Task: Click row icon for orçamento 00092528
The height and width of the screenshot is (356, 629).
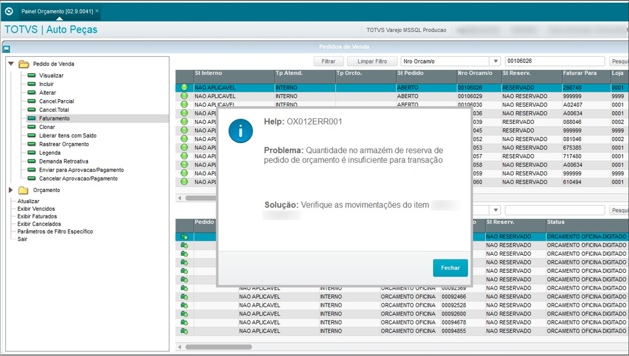Action: (x=184, y=305)
